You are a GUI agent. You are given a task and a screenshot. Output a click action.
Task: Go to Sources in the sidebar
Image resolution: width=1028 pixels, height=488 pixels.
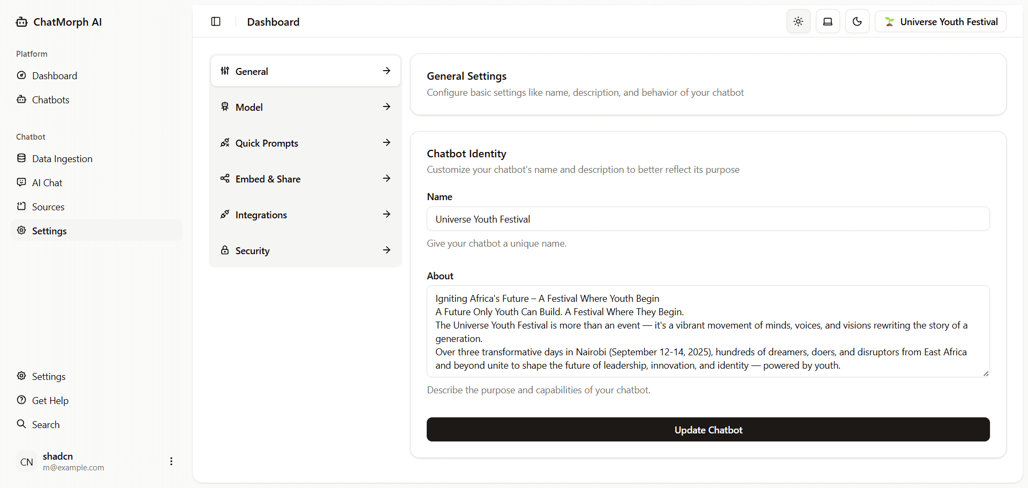point(48,207)
